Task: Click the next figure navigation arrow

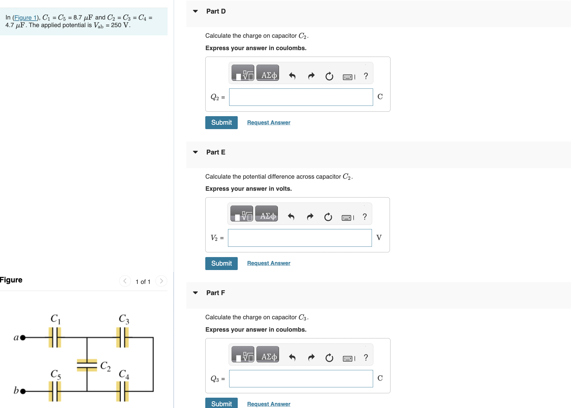Action: click(x=161, y=281)
